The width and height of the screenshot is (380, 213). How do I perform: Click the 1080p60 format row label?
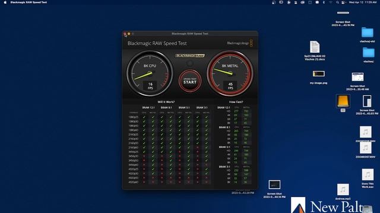(x=133, y=130)
